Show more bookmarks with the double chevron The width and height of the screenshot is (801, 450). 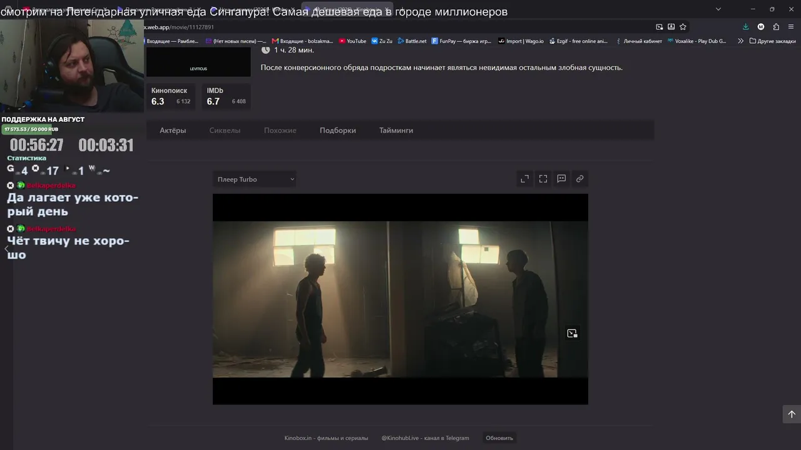pyautogui.click(x=741, y=41)
